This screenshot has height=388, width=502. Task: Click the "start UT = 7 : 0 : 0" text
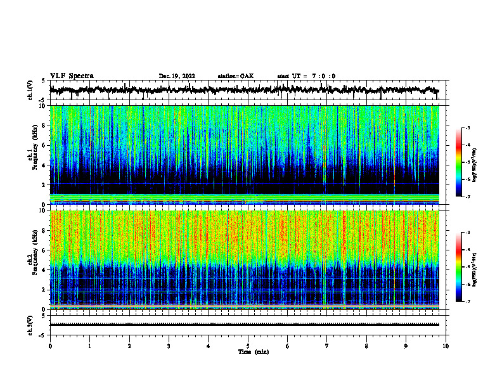[306, 76]
